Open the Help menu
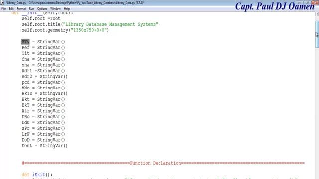The image size is (319, 179). point(67,9)
